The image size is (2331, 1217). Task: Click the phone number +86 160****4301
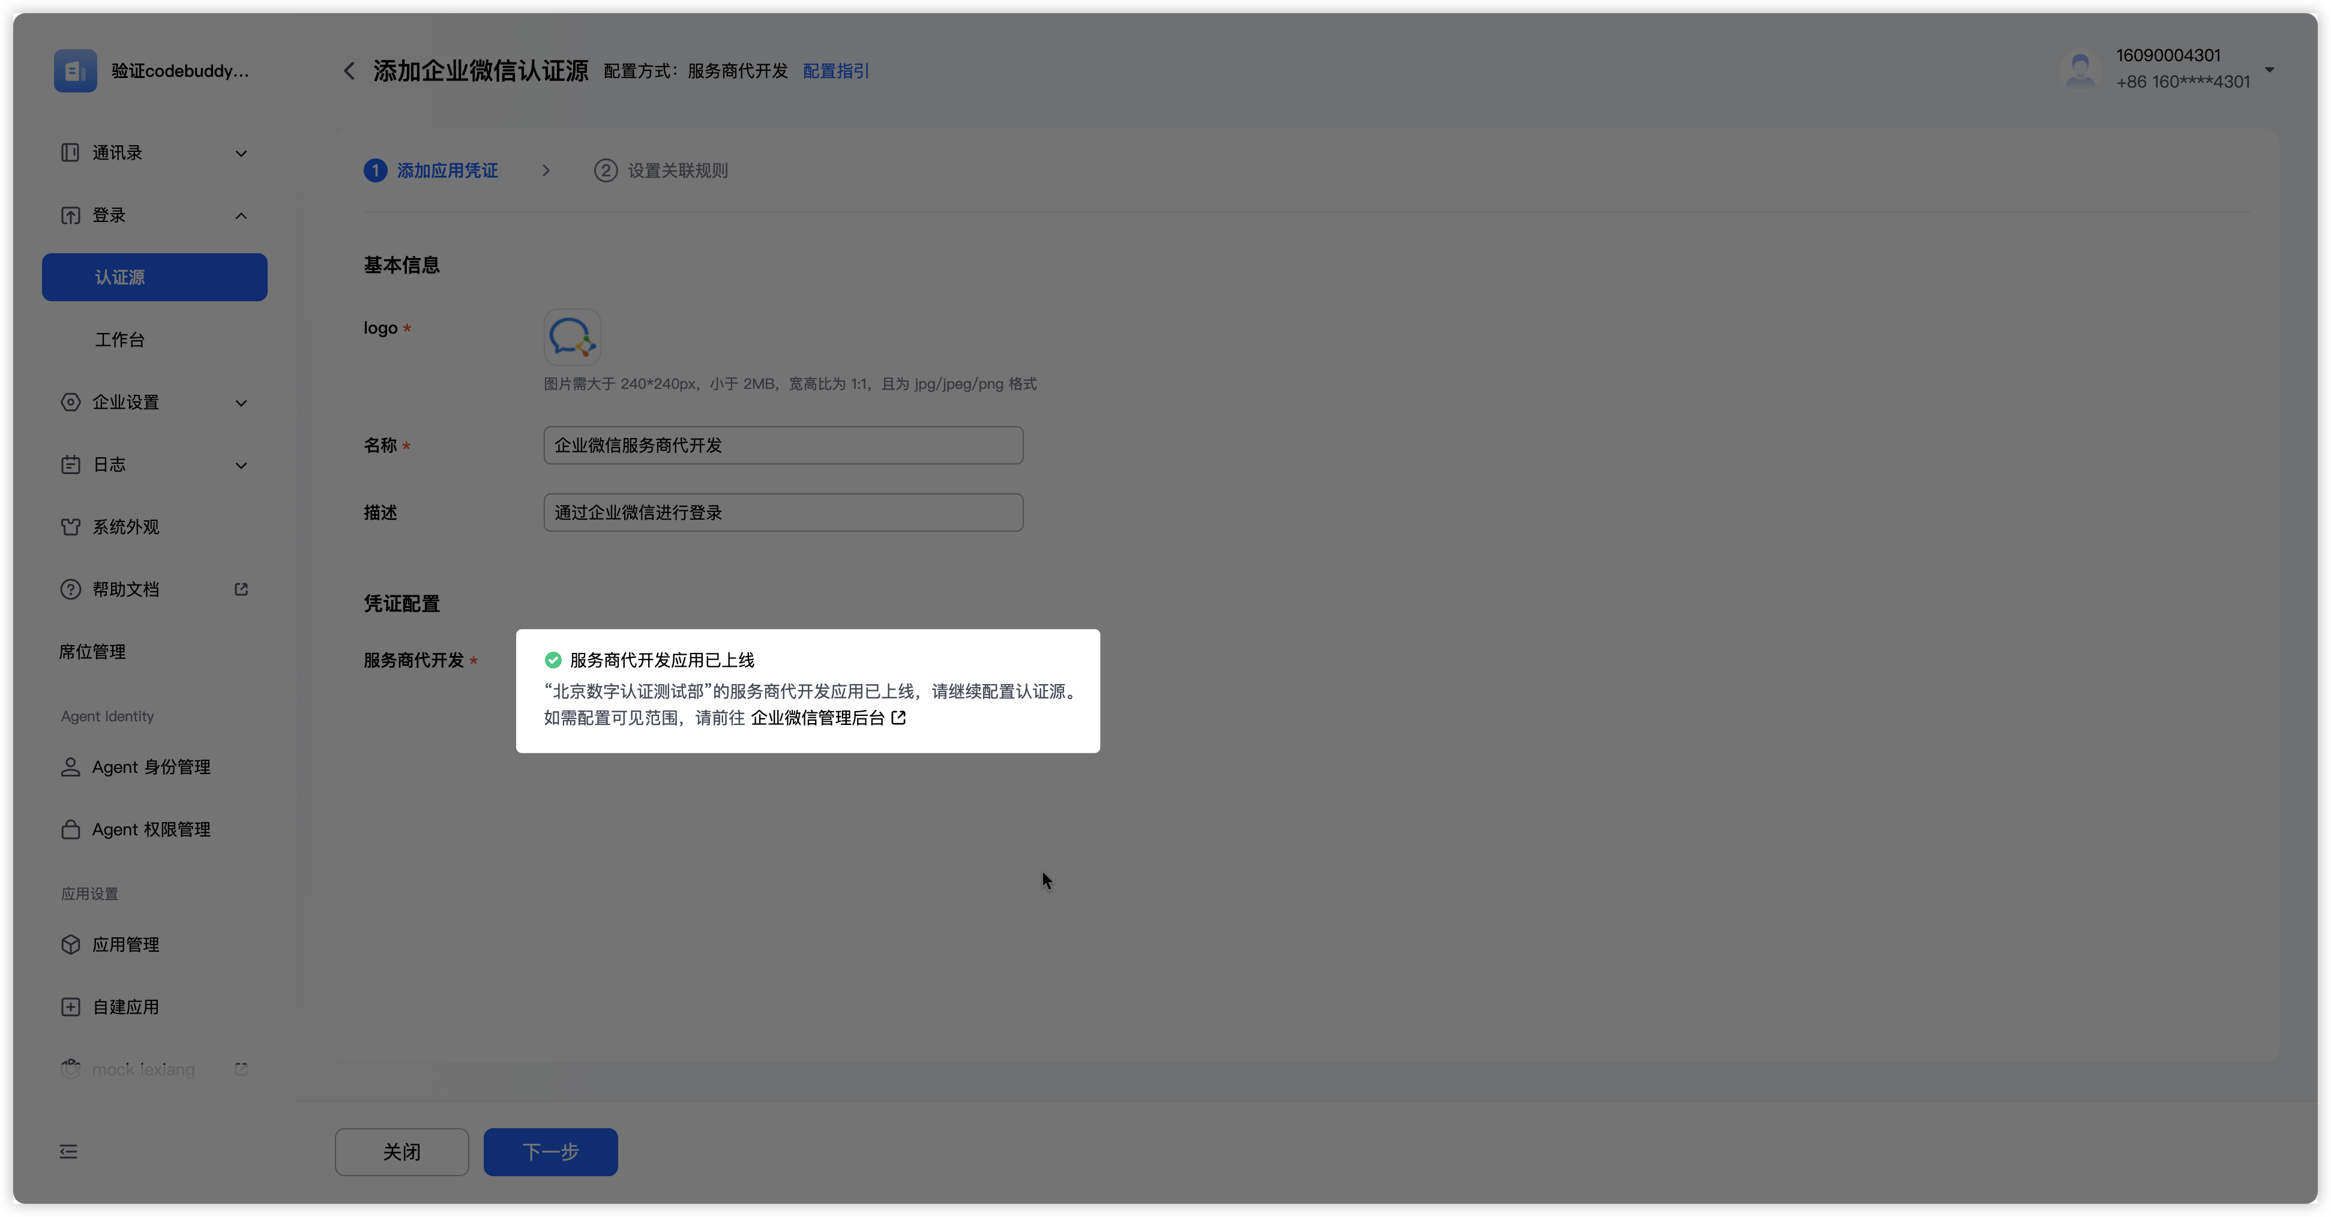(x=2183, y=82)
